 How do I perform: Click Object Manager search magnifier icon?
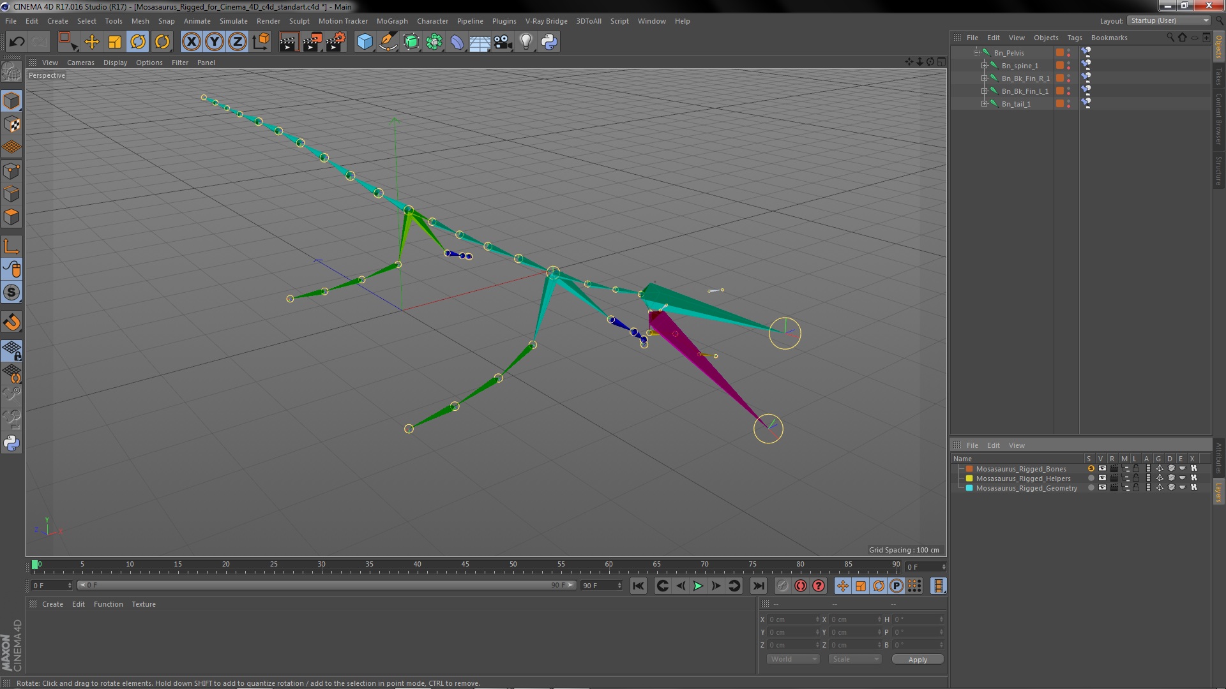[1170, 38]
